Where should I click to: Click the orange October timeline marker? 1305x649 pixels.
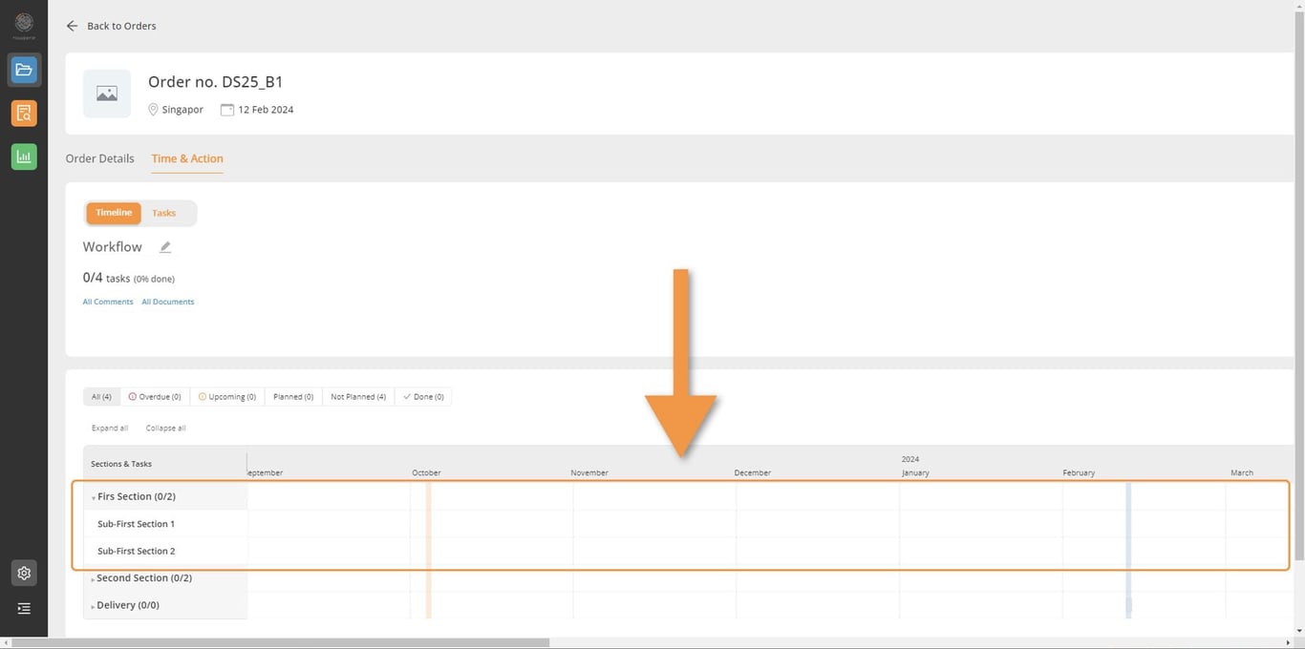(x=429, y=550)
